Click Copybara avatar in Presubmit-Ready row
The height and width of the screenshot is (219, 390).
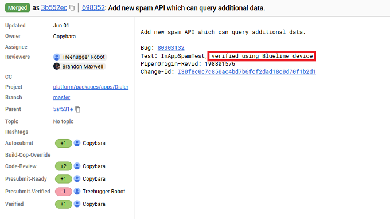coord(77,178)
